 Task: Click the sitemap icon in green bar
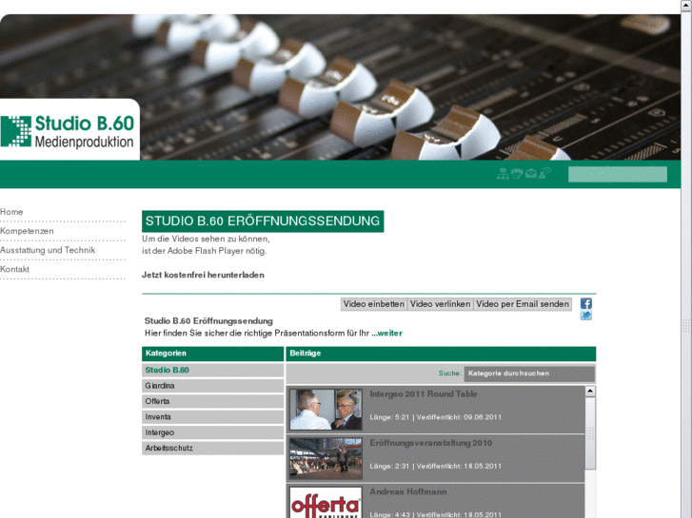click(x=503, y=174)
